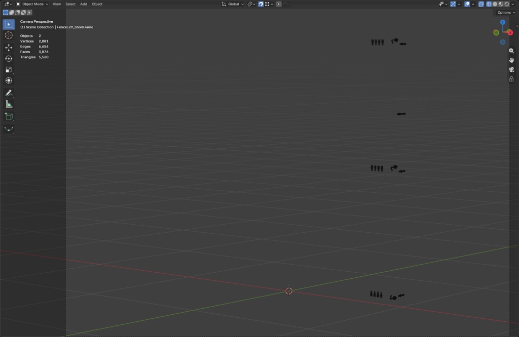Activate the 3D Cursor tool
Viewport: 519px width, 337px height.
[9, 35]
